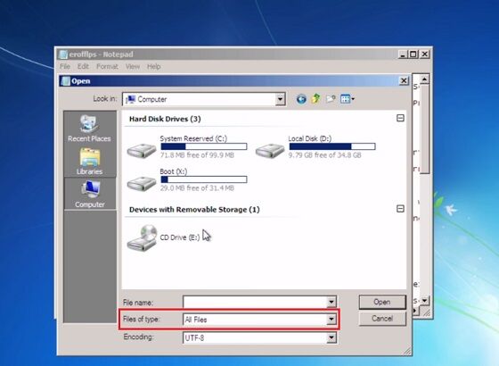The height and width of the screenshot is (366, 499).
Task: Collapse Devices with Removable Storage group
Action: pos(400,209)
